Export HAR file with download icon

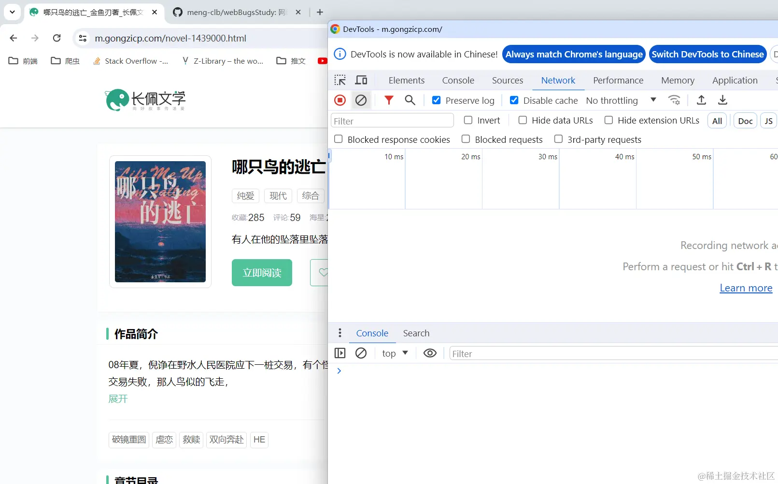point(722,100)
